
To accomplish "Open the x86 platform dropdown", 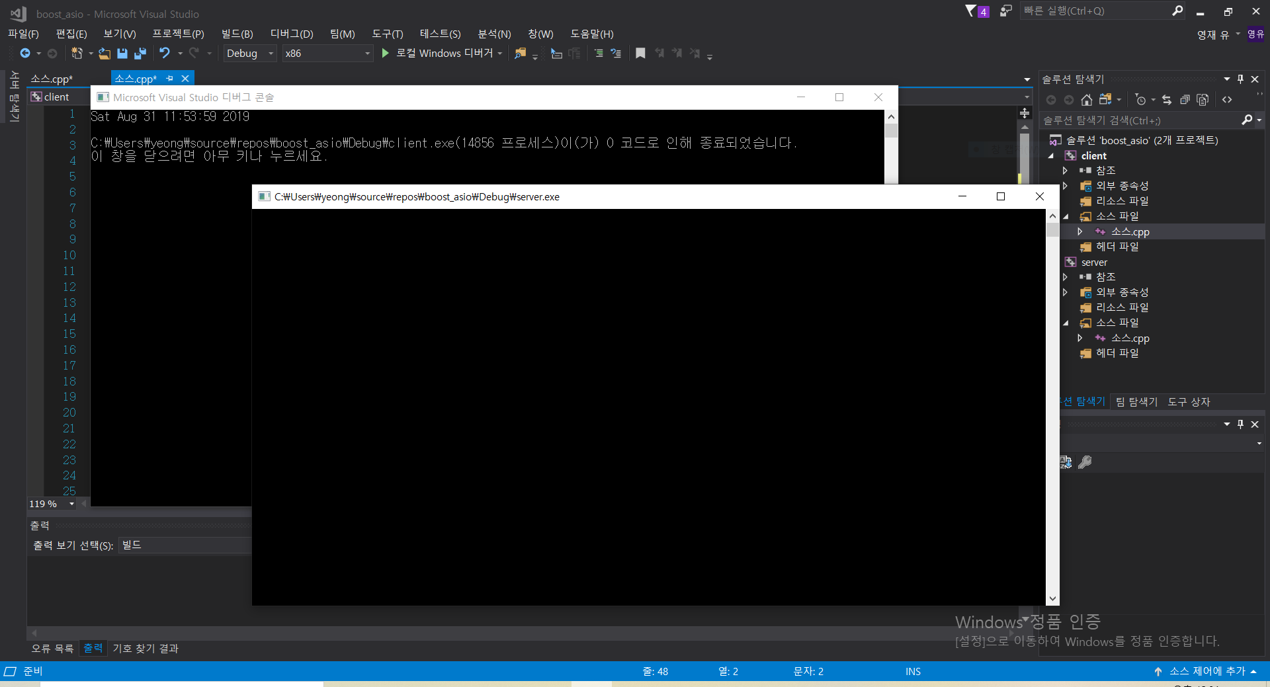I will [327, 54].
